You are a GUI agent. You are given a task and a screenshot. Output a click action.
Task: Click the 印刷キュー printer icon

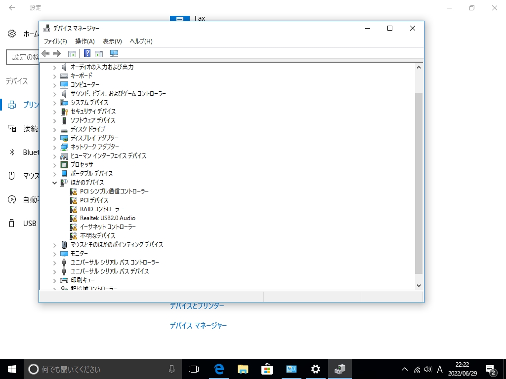coord(64,280)
